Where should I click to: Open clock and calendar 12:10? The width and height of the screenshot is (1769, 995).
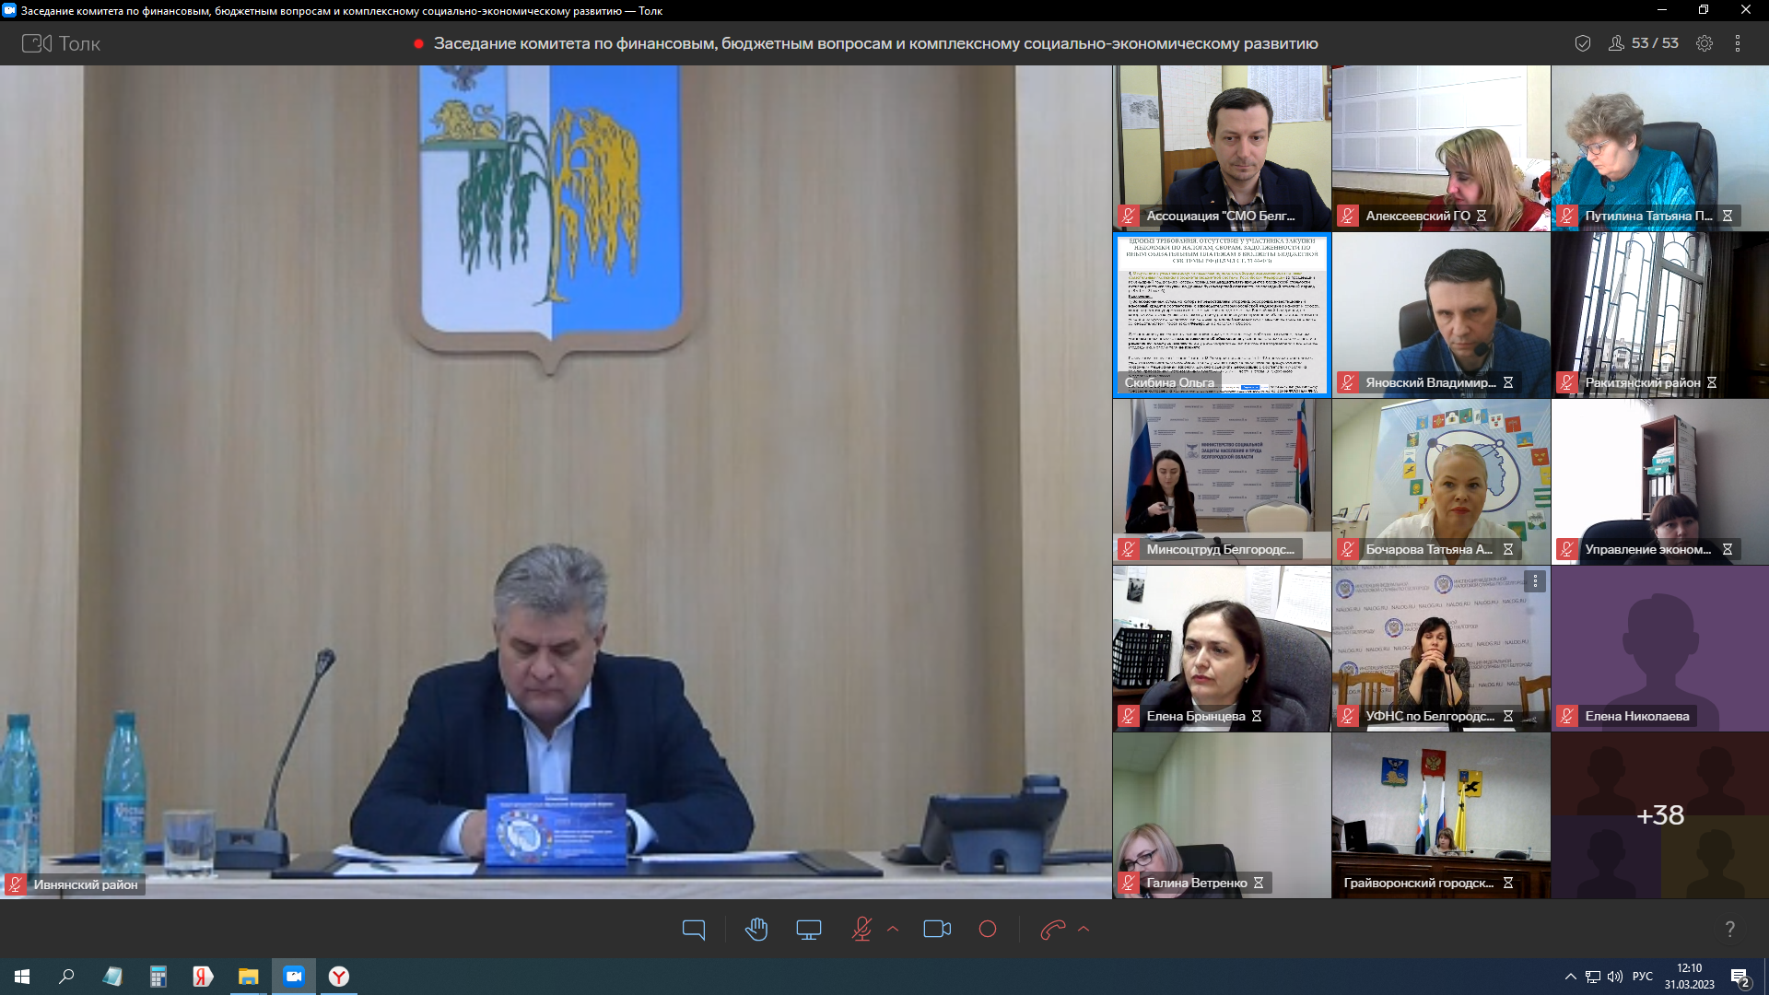coord(1690,977)
